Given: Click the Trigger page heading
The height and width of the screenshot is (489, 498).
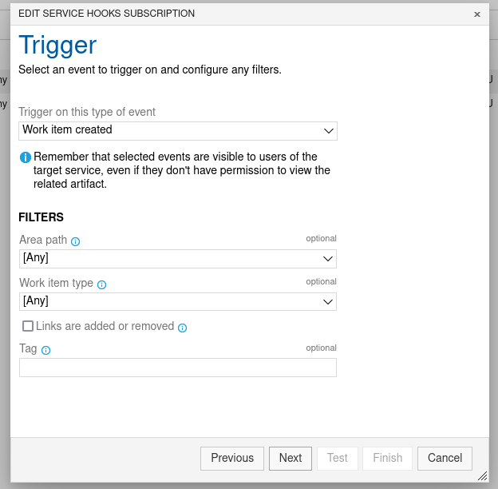Looking at the screenshot, I should click(x=57, y=46).
